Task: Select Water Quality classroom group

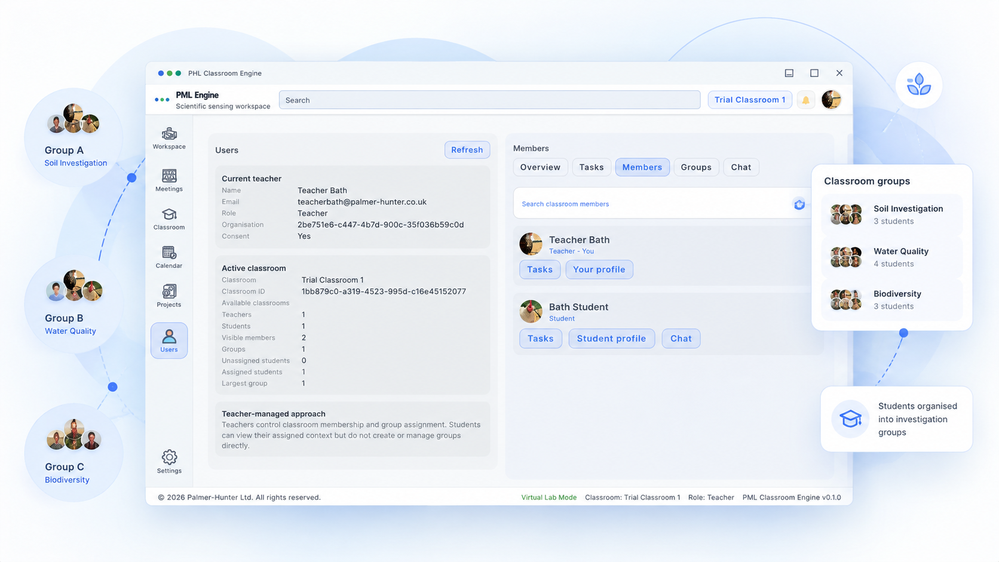Action: coord(892,257)
